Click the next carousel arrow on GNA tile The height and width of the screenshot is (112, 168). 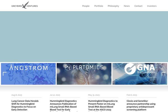click(x=164, y=74)
